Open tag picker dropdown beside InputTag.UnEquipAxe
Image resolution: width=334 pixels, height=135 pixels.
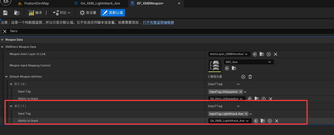(245, 92)
